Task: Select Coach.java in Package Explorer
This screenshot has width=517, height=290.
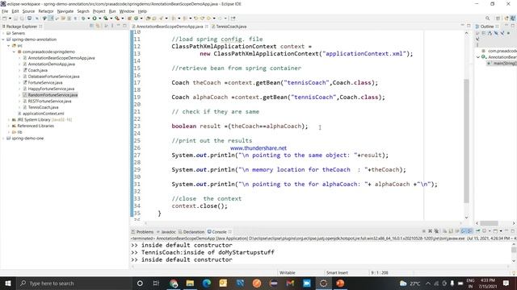Action: click(x=37, y=70)
